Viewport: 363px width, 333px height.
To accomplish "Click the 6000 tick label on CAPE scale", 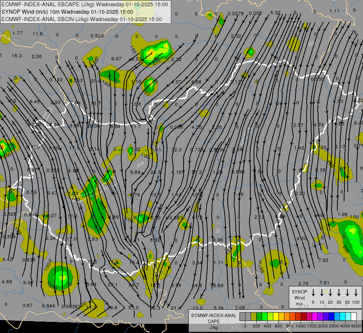I will (x=357, y=326).
